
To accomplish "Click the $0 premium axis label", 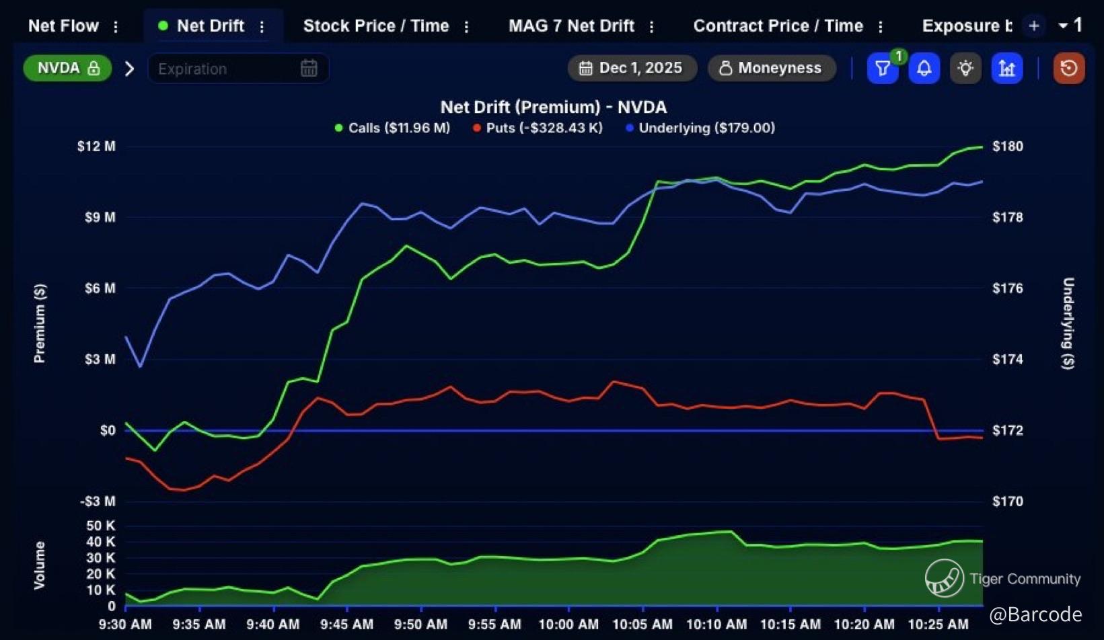I will tap(108, 430).
